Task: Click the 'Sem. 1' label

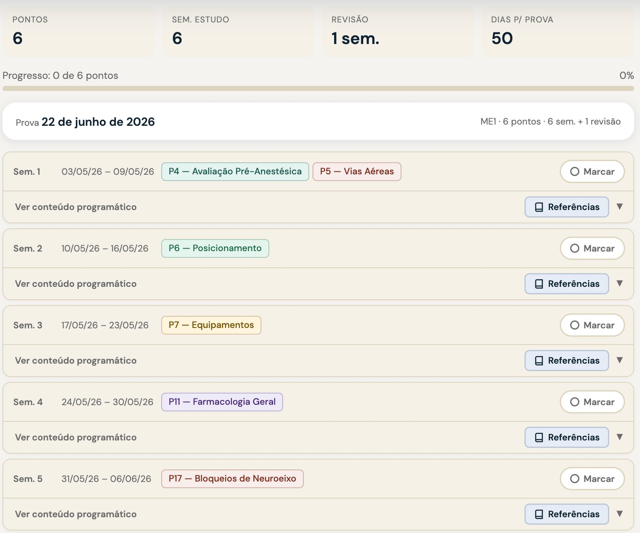Action: click(27, 171)
